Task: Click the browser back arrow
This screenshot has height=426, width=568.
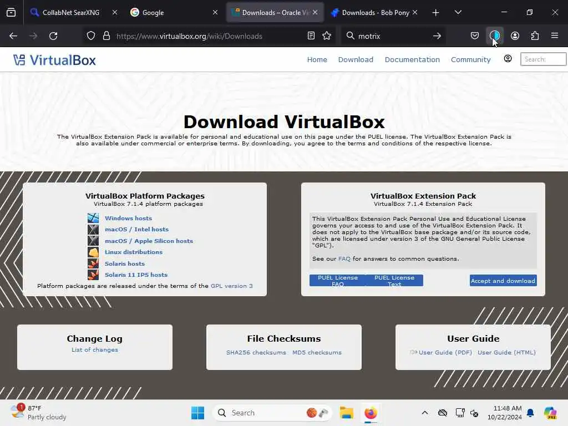Action: (x=13, y=36)
